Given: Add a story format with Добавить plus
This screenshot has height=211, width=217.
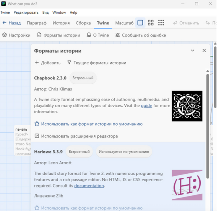Looking at the screenshot, I should point(48,63).
